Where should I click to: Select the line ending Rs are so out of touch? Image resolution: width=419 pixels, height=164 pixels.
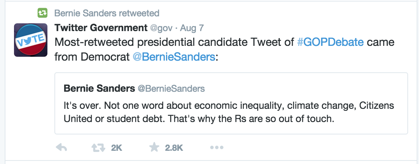pyautogui.click(x=199, y=119)
